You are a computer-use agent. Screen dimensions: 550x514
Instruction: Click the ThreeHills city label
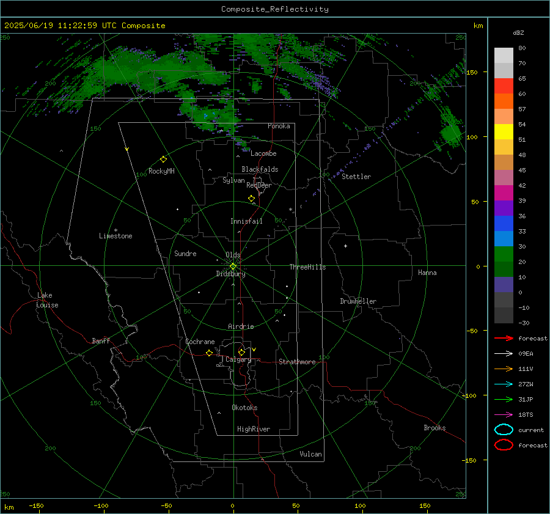click(307, 267)
